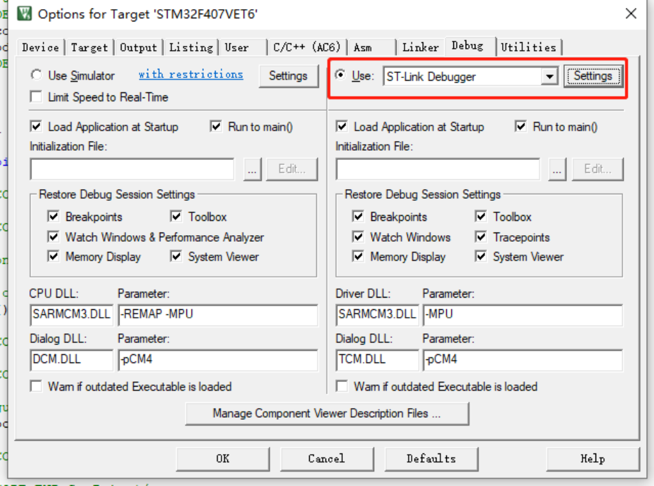Expand the ST-Link Debugger dropdown arrow

(549, 77)
